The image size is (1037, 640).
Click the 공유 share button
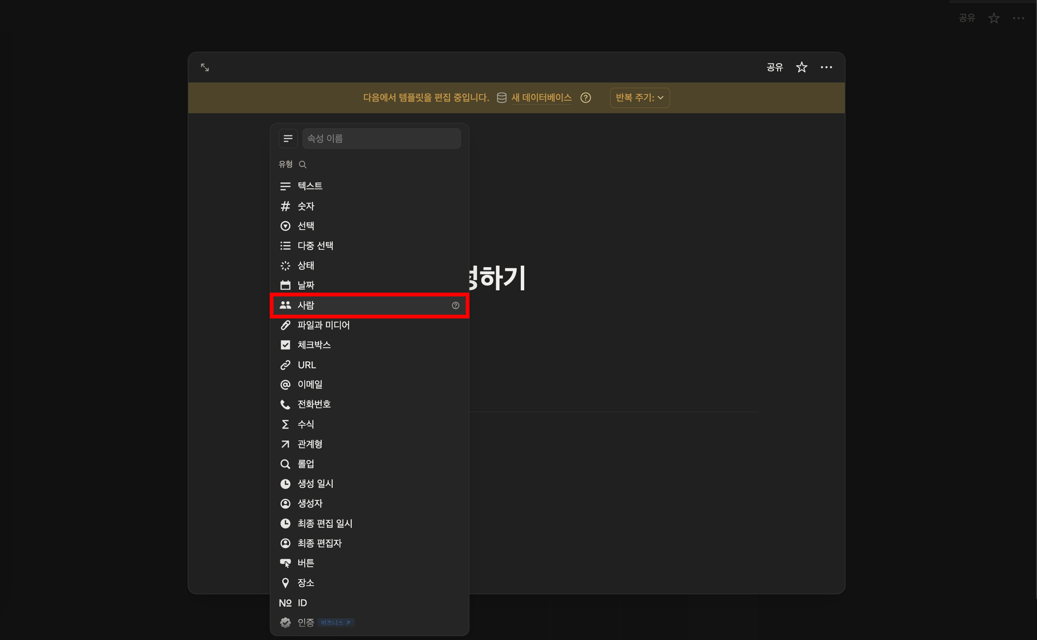pyautogui.click(x=775, y=67)
